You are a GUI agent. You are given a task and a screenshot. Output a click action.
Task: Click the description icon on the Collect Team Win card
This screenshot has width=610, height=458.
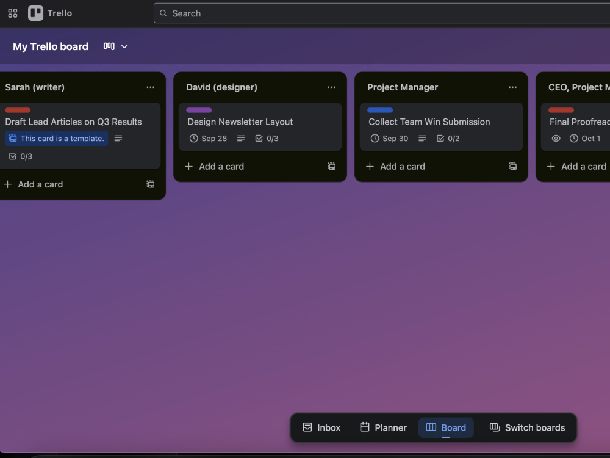coord(422,138)
